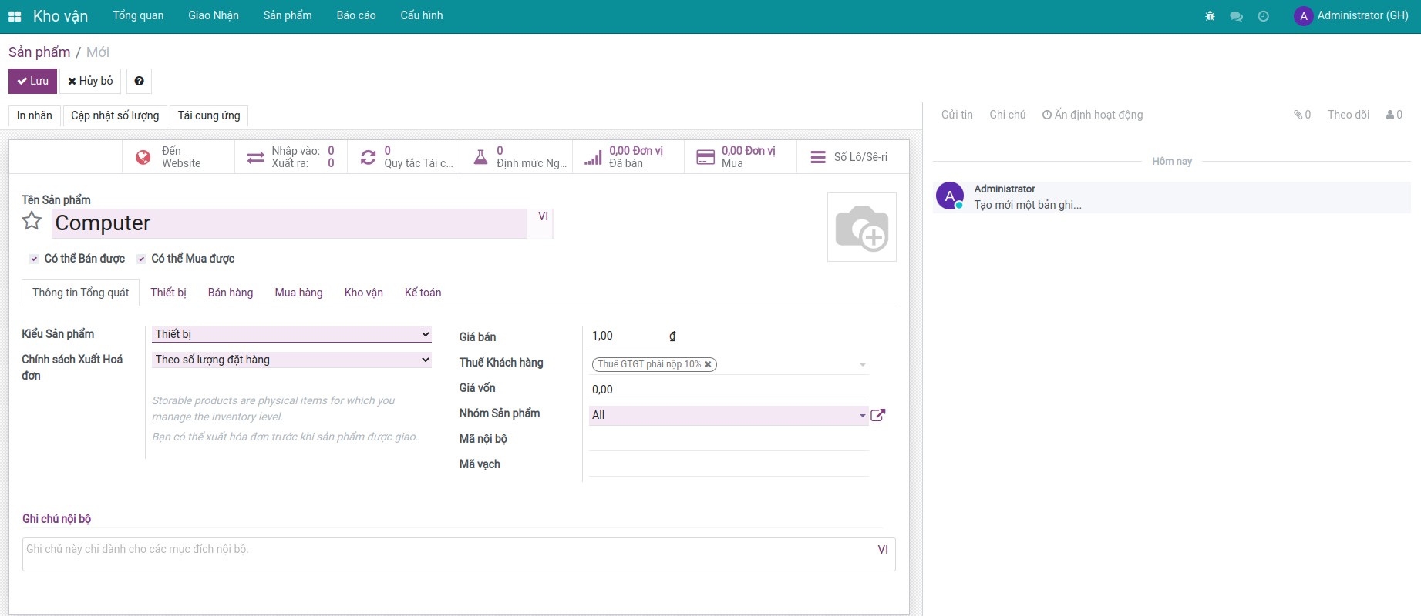This screenshot has width=1421, height=616.
Task: Toggle the Có thể Mua được checkbox
Action: pyautogui.click(x=141, y=259)
